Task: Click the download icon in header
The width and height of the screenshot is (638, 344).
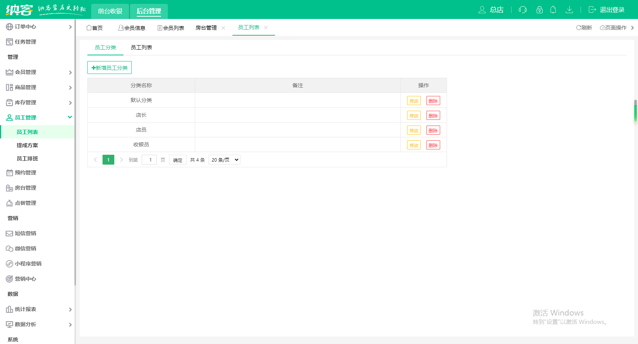Action: pos(569,10)
